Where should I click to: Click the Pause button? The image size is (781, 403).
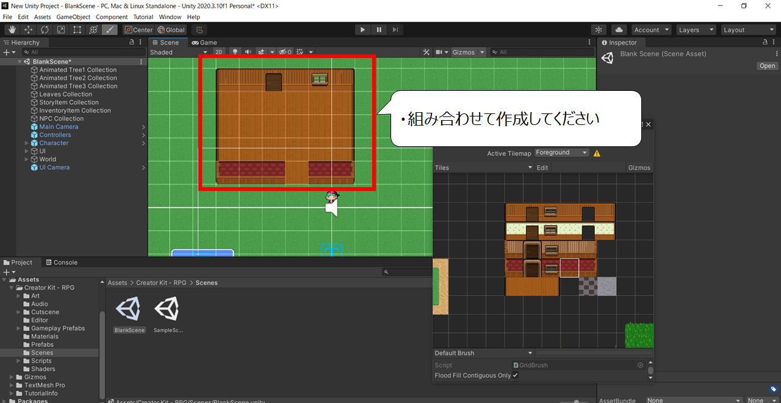379,30
